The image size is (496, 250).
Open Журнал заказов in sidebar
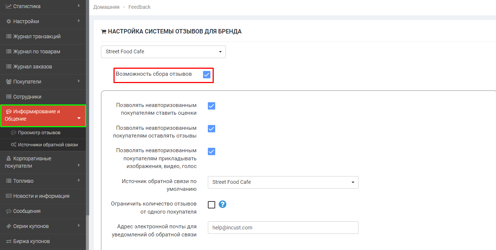tap(32, 67)
